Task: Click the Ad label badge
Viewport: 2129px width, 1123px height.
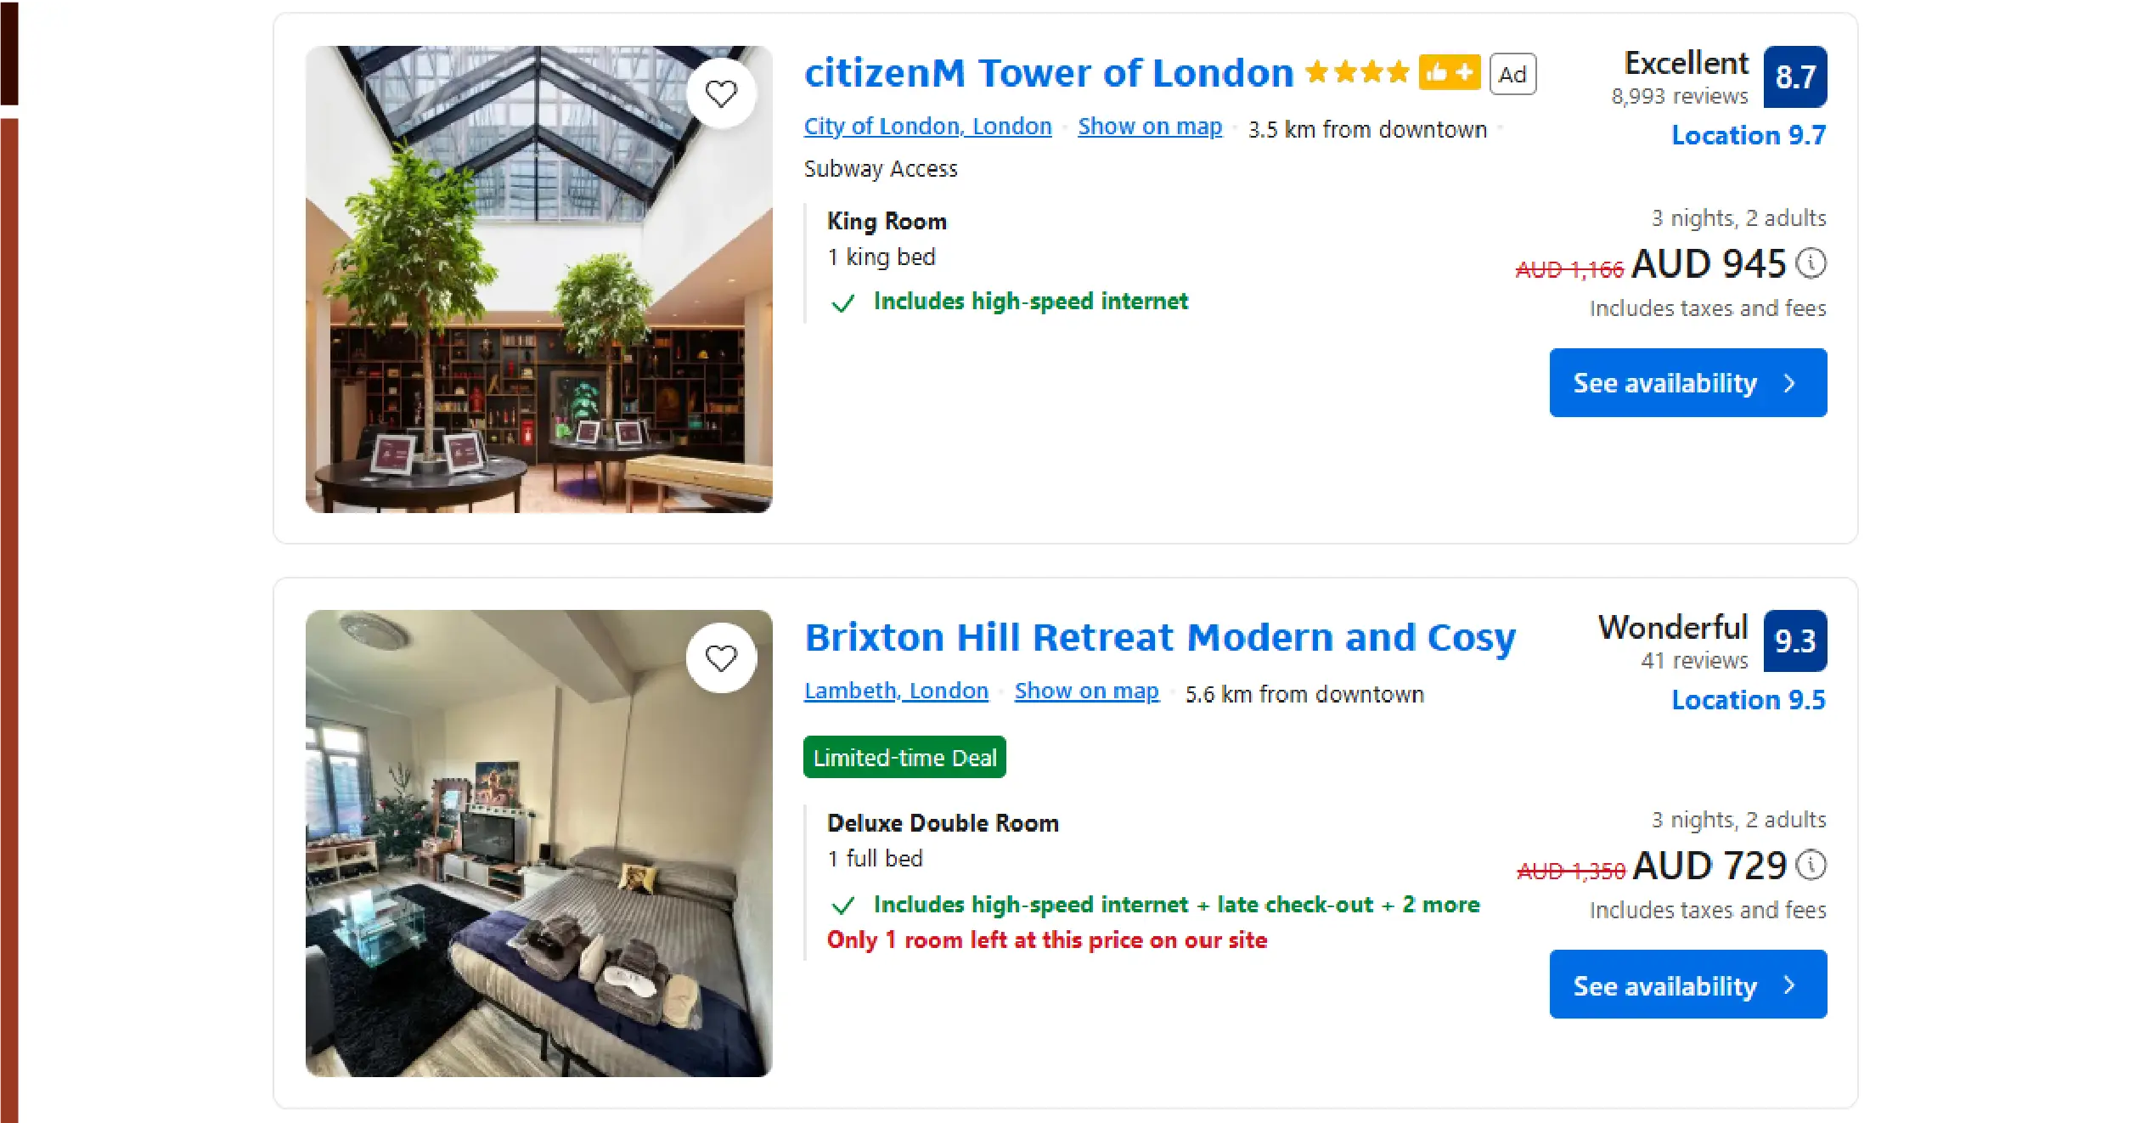Action: coord(1512,75)
